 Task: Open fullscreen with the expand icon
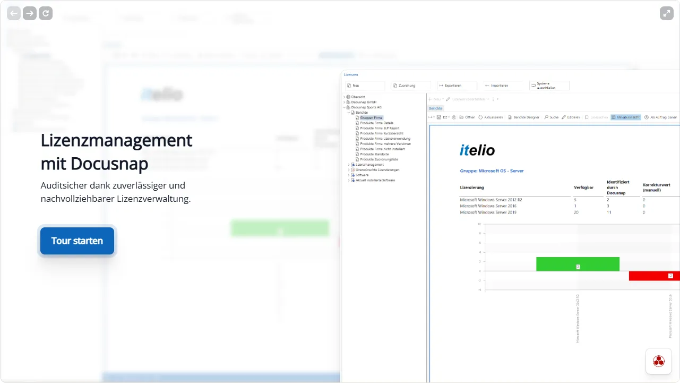pyautogui.click(x=667, y=13)
